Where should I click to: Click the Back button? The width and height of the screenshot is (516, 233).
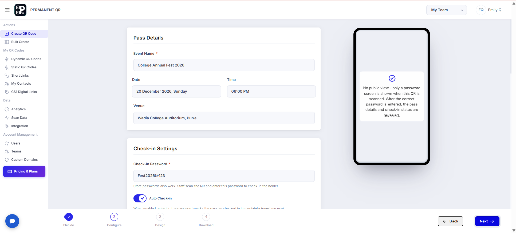click(450, 221)
